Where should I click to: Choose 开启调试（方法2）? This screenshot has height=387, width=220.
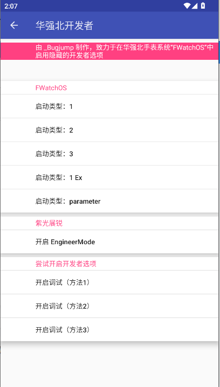click(109, 306)
